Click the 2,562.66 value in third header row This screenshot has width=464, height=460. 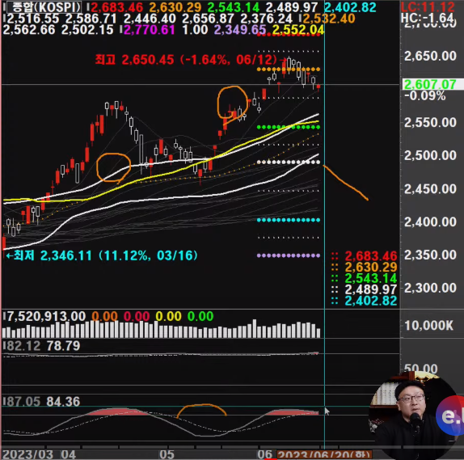[29, 30]
